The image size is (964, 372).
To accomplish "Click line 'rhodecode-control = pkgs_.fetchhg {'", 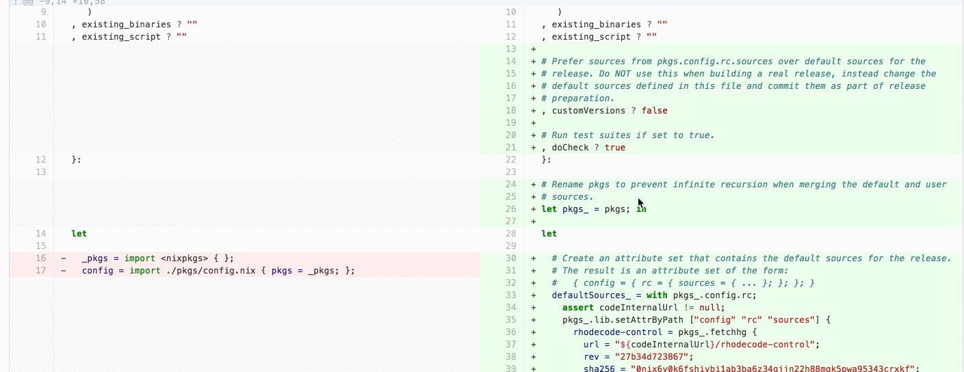I will click(x=664, y=332).
